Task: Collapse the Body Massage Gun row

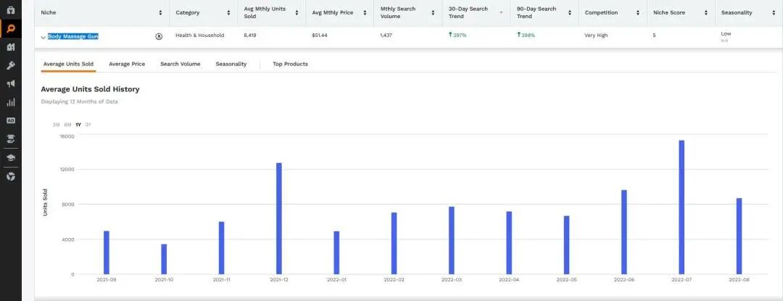Action: tap(43, 37)
